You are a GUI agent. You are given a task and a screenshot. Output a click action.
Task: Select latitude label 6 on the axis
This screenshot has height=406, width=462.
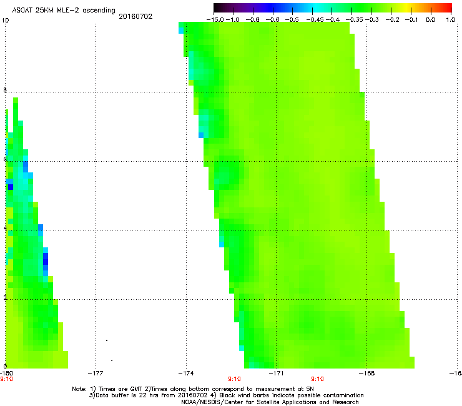(5, 159)
